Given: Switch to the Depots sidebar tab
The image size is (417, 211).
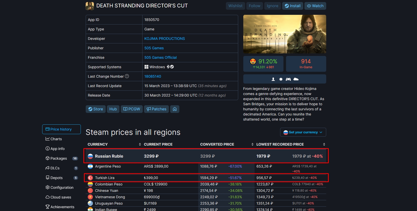Looking at the screenshot, I should pos(56,178).
